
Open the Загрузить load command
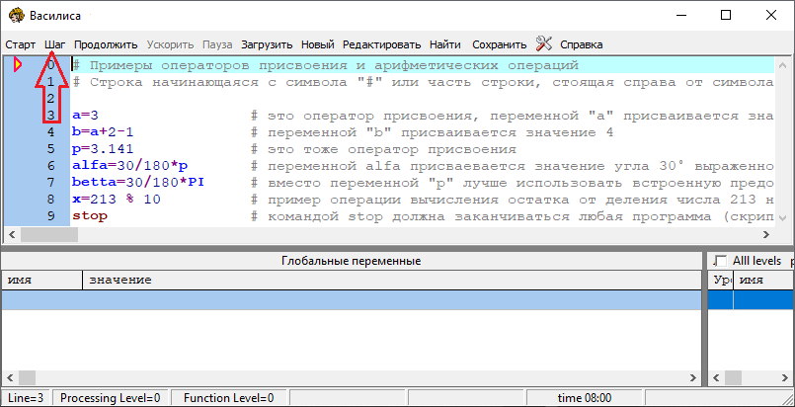click(267, 44)
